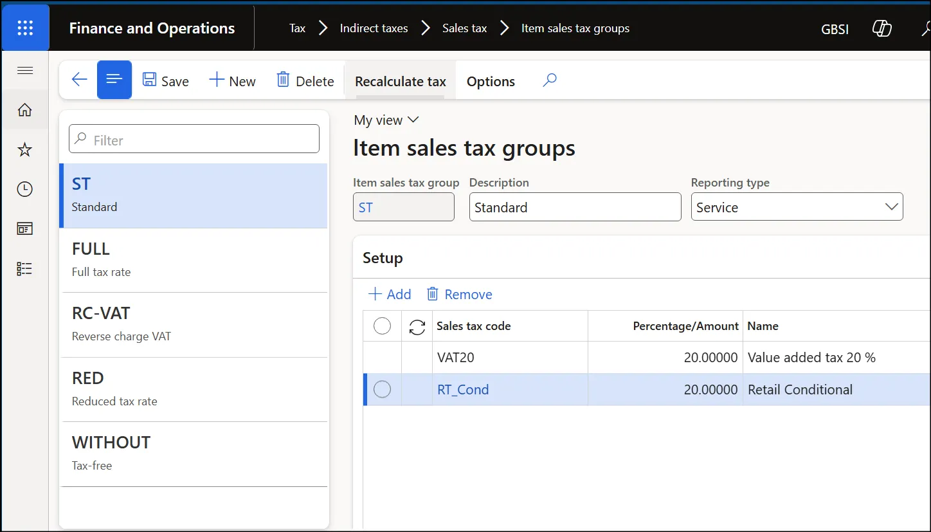The width and height of the screenshot is (931, 532).
Task: Click header search icon at top right
Action: (926, 28)
